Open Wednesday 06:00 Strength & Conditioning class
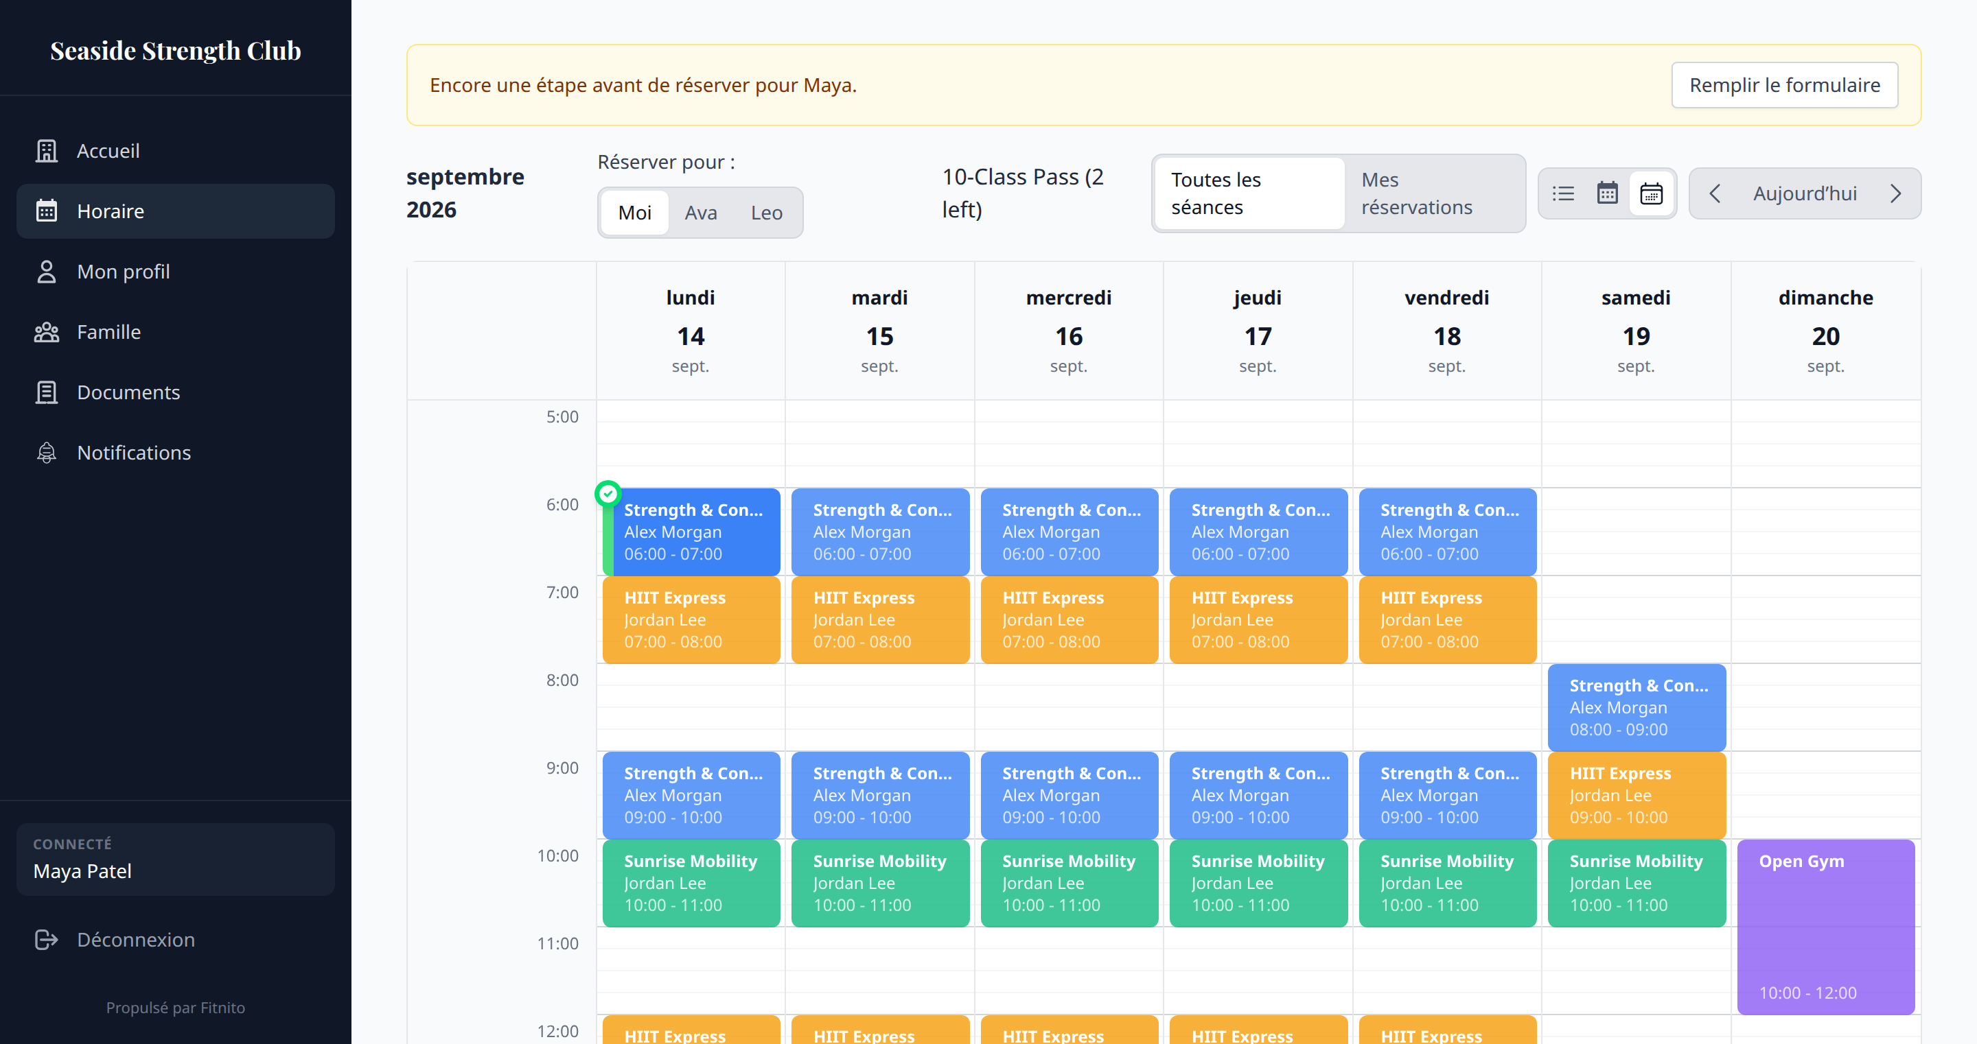Screen dimensions: 1977x1044 1070,532
